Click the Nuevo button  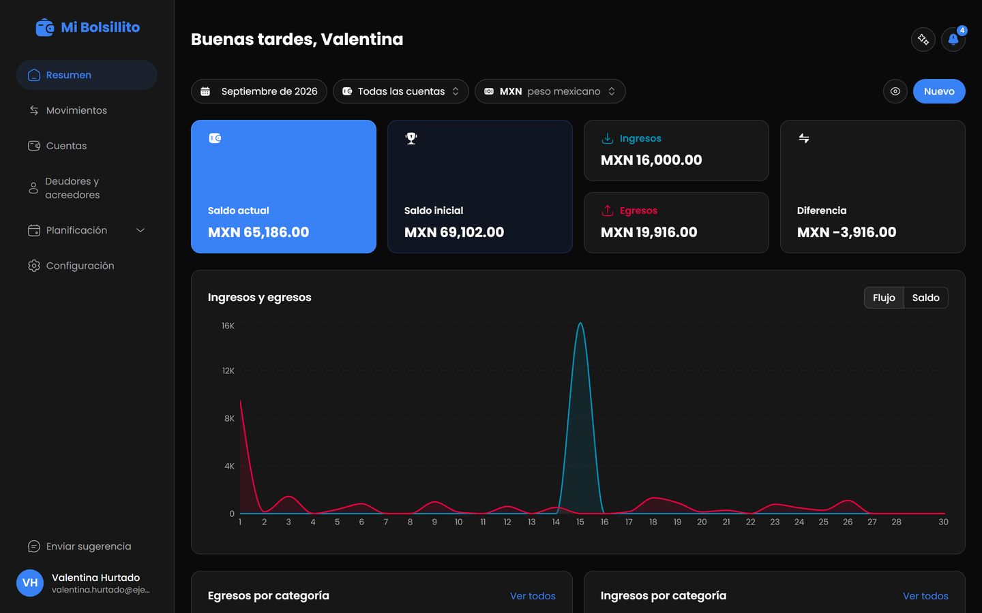[x=939, y=91]
